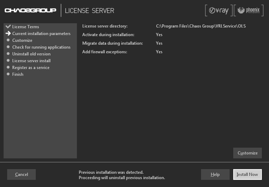Click the previous installation detected message

[x=122, y=175]
